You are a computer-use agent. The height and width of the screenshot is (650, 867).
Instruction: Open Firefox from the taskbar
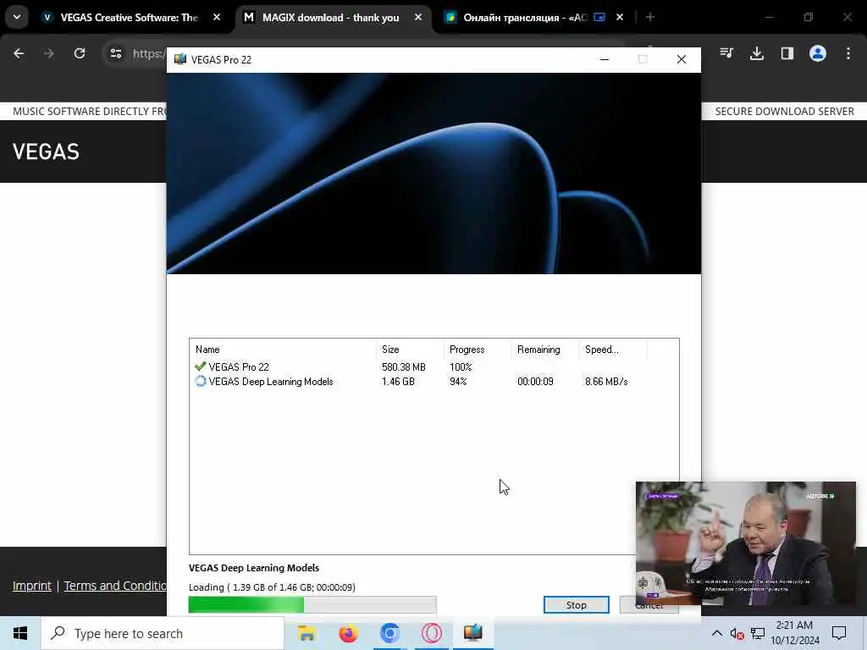[x=348, y=633]
